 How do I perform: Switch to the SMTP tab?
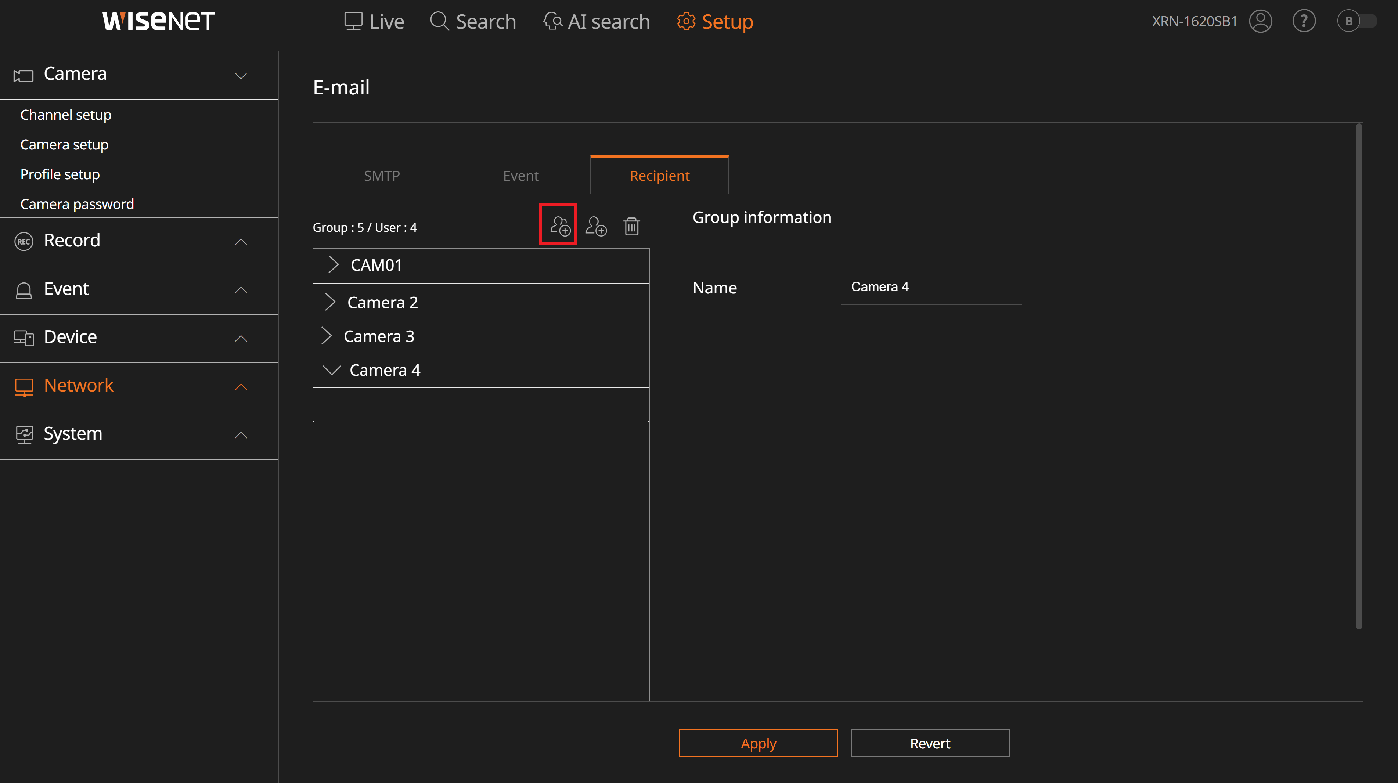[x=382, y=175]
